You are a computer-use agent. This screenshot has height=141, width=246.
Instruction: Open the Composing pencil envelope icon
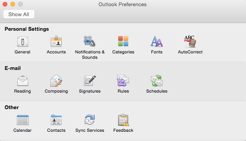coord(56,81)
